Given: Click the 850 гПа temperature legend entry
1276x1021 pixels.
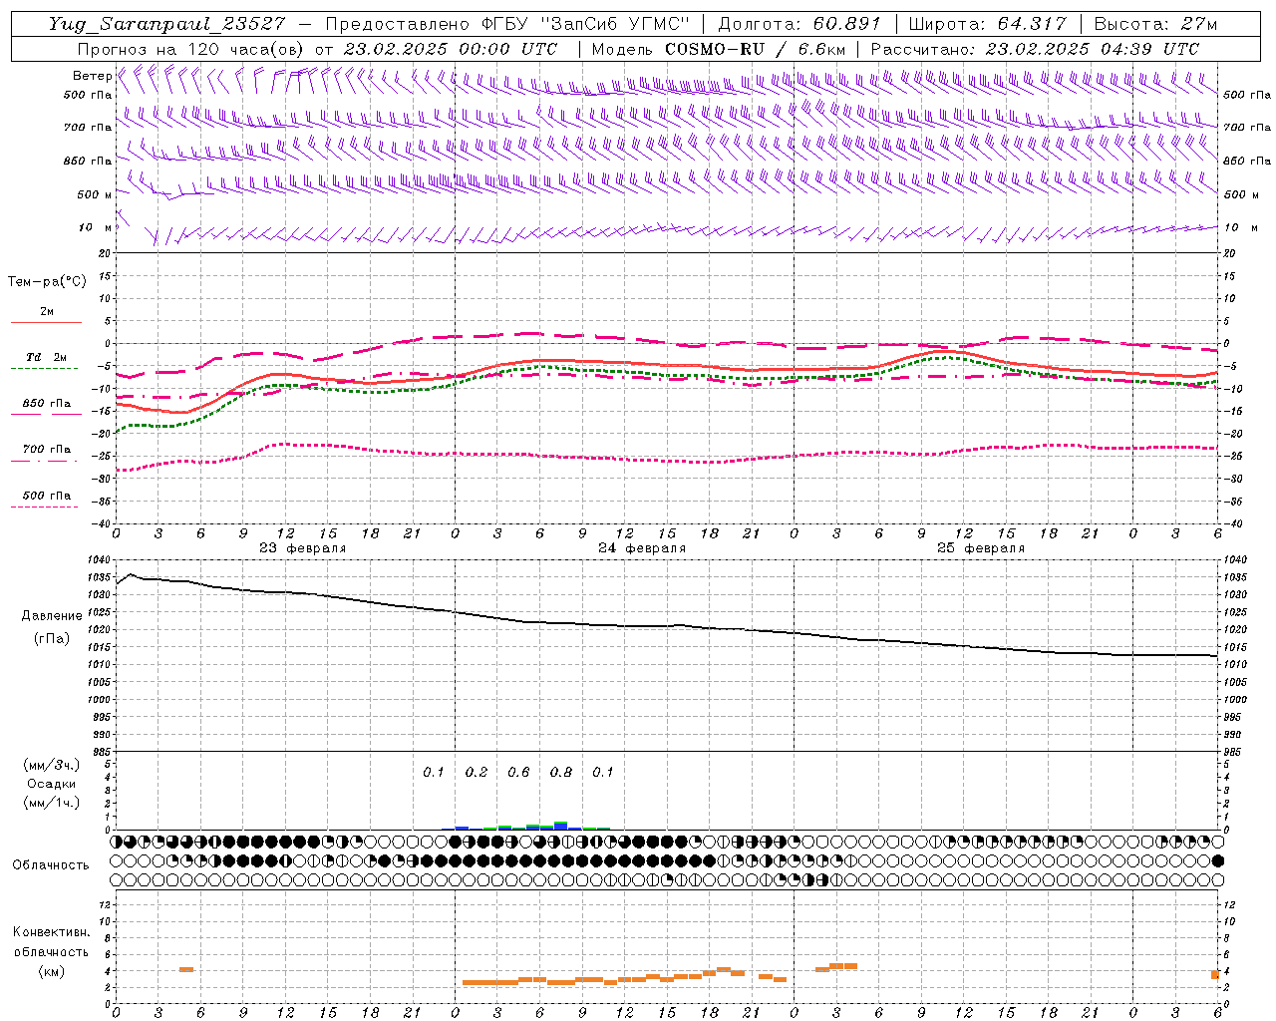Looking at the screenshot, I should 47,404.
